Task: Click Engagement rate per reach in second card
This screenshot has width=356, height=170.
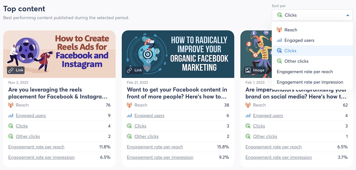Action: pos(155,147)
